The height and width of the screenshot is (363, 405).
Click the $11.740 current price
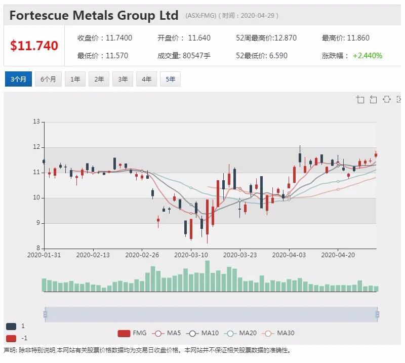[34, 46]
